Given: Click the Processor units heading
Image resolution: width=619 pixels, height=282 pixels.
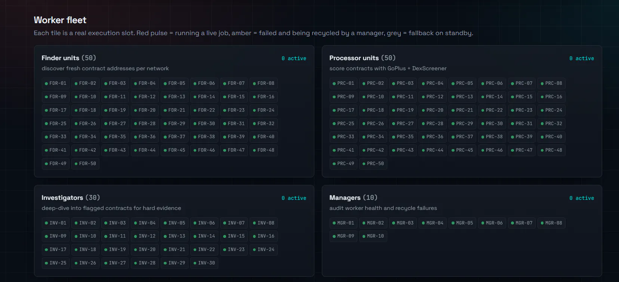Looking at the screenshot, I should [x=362, y=58].
